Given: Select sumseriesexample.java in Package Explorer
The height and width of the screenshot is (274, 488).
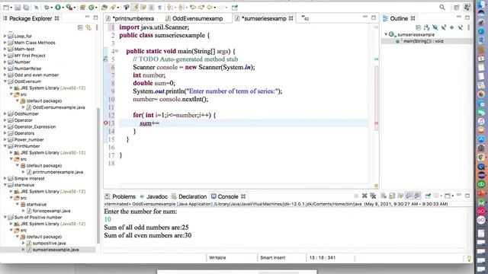Looking at the screenshot, I should 56,250.
